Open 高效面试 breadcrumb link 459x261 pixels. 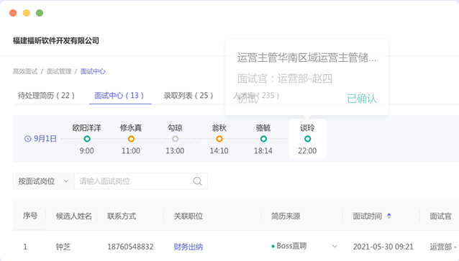point(25,71)
